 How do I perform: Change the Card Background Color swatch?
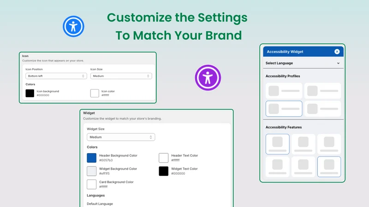(91, 184)
